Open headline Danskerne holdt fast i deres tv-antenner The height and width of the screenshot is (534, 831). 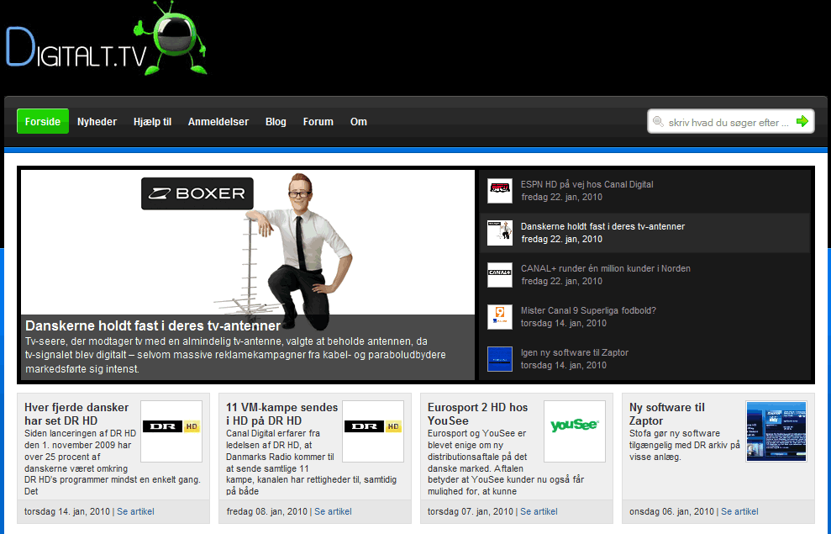tap(153, 325)
